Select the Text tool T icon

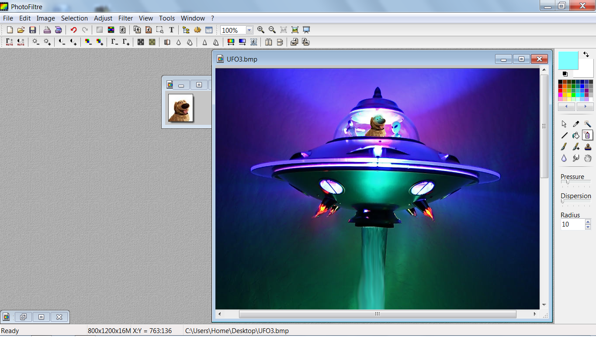coord(171,30)
